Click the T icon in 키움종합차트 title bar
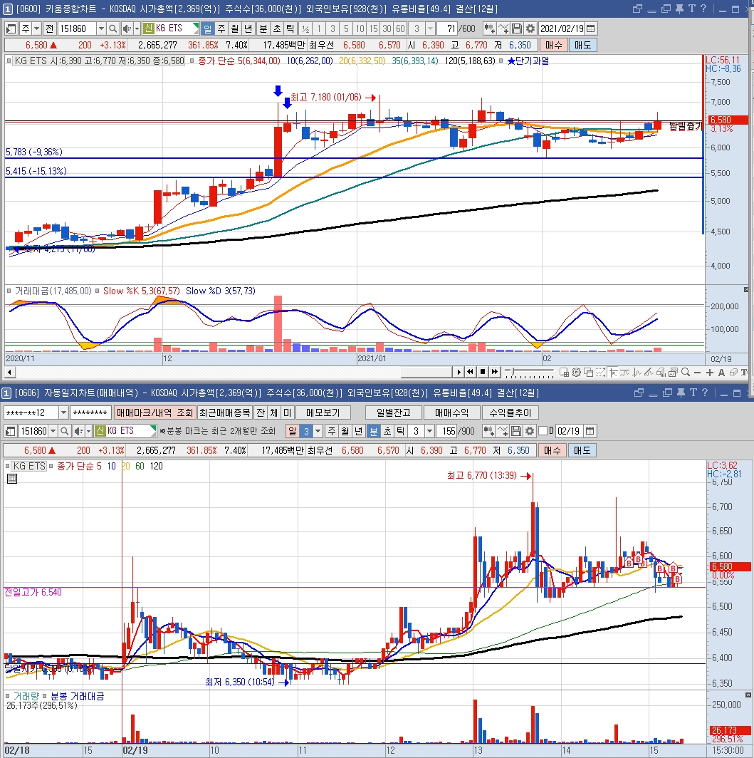The height and width of the screenshot is (758, 754). point(691,9)
